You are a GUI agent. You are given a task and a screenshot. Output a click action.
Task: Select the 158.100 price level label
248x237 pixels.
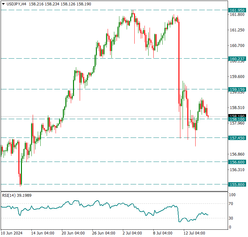[237, 119]
